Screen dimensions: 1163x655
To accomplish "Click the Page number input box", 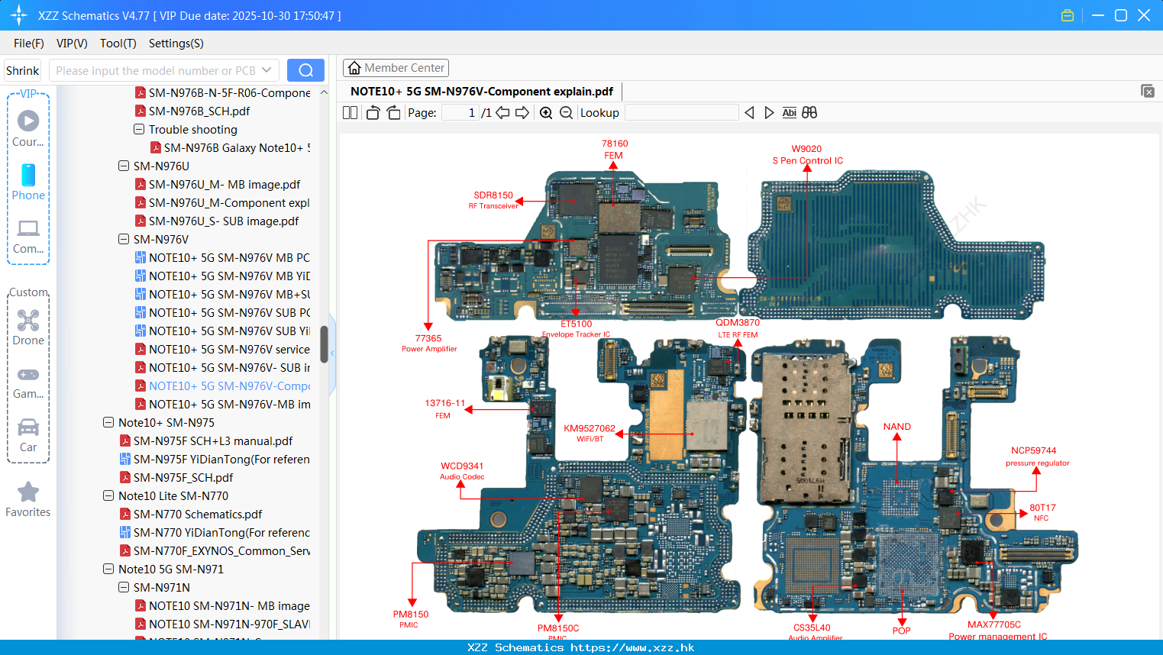I will pos(460,113).
